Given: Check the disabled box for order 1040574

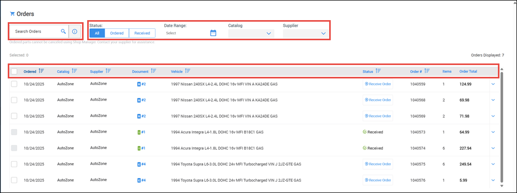Looking at the screenshot, I should [14, 148].
